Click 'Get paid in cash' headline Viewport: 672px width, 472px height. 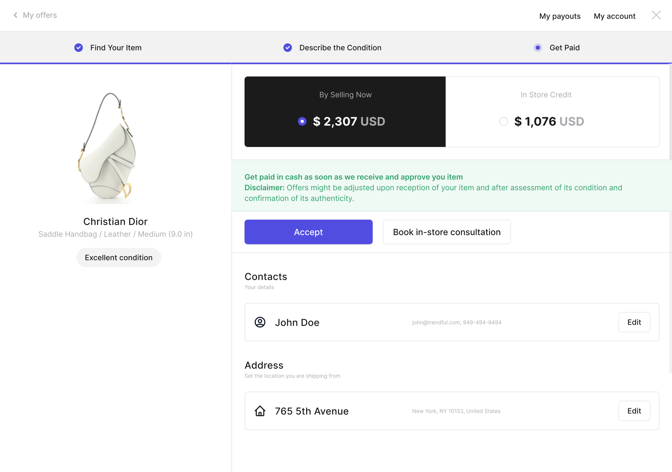[x=354, y=177]
